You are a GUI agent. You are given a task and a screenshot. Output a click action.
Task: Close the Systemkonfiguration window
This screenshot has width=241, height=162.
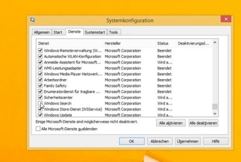point(226,19)
